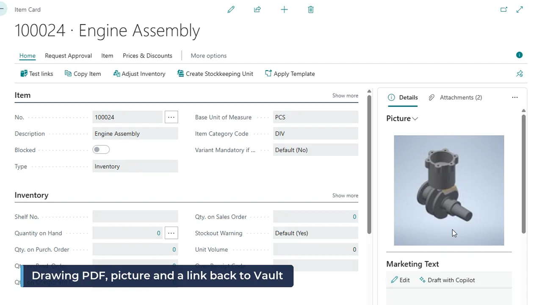This screenshot has width=542, height=305.
Task: Click Apply Template action
Action: click(x=290, y=74)
